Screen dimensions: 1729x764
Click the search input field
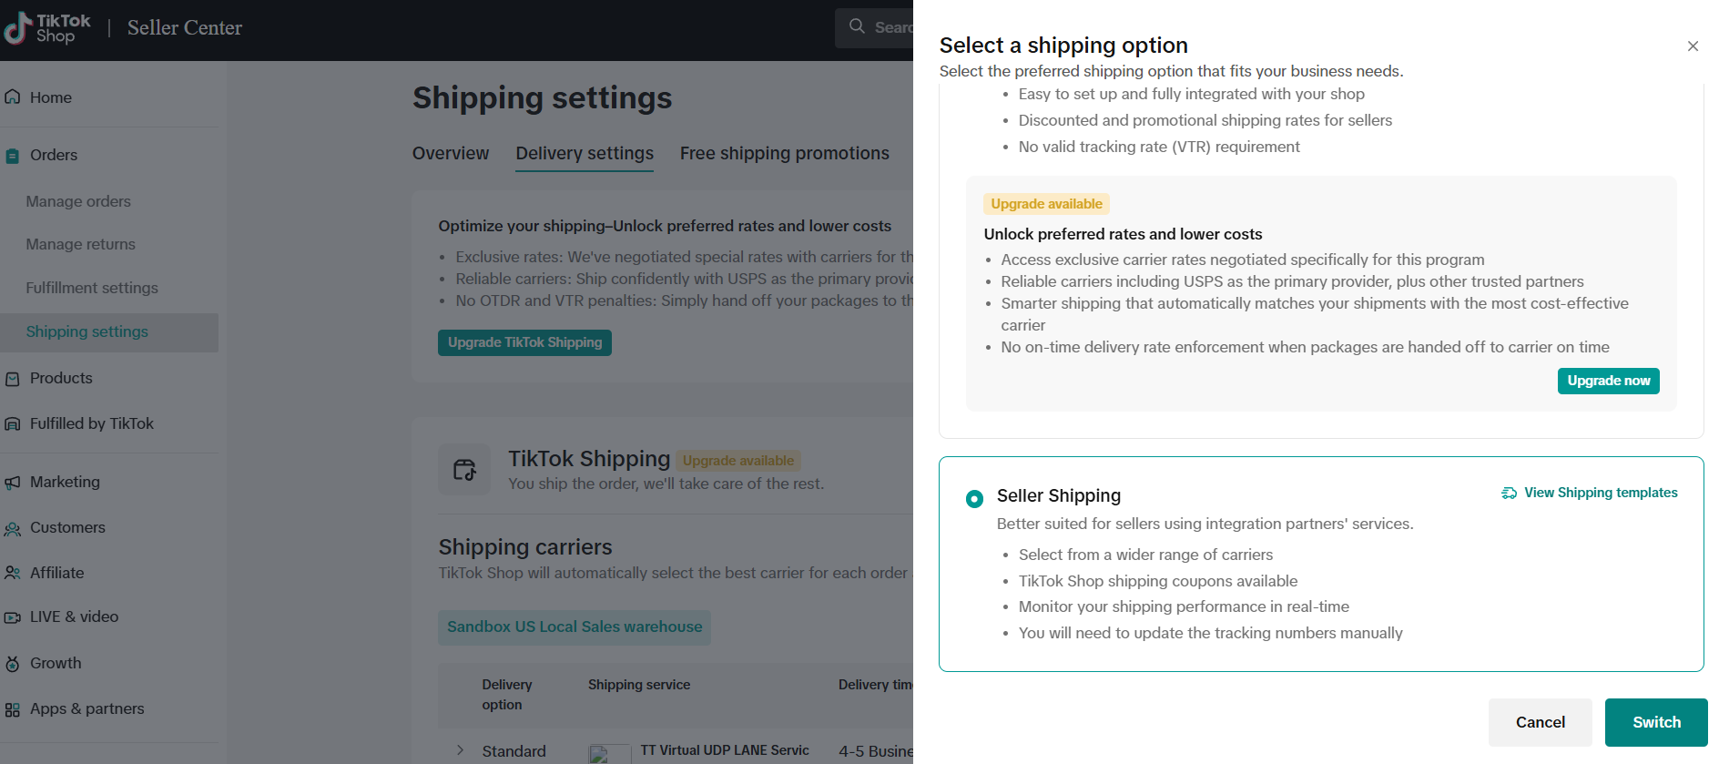pyautogui.click(x=874, y=27)
